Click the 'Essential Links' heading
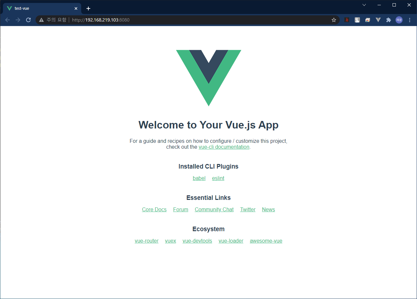 209,198
